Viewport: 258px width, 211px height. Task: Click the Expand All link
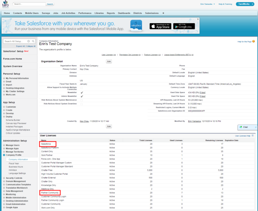click(x=20, y=46)
